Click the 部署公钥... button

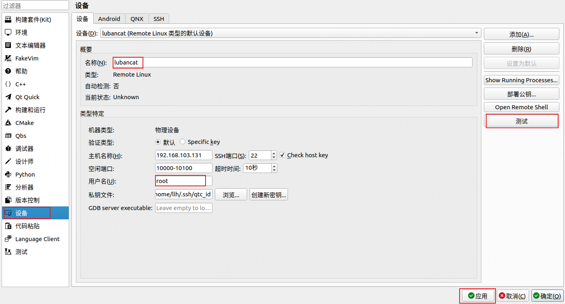point(521,94)
